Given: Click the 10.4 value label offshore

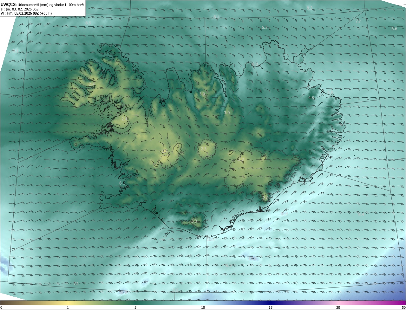Looking at the screenshot, I should [284, 214].
